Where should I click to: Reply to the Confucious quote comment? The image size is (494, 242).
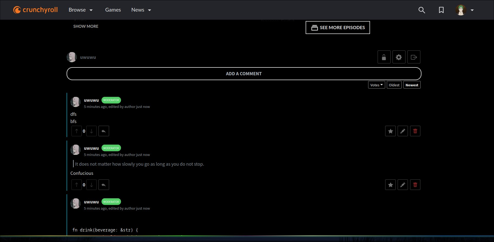click(104, 185)
